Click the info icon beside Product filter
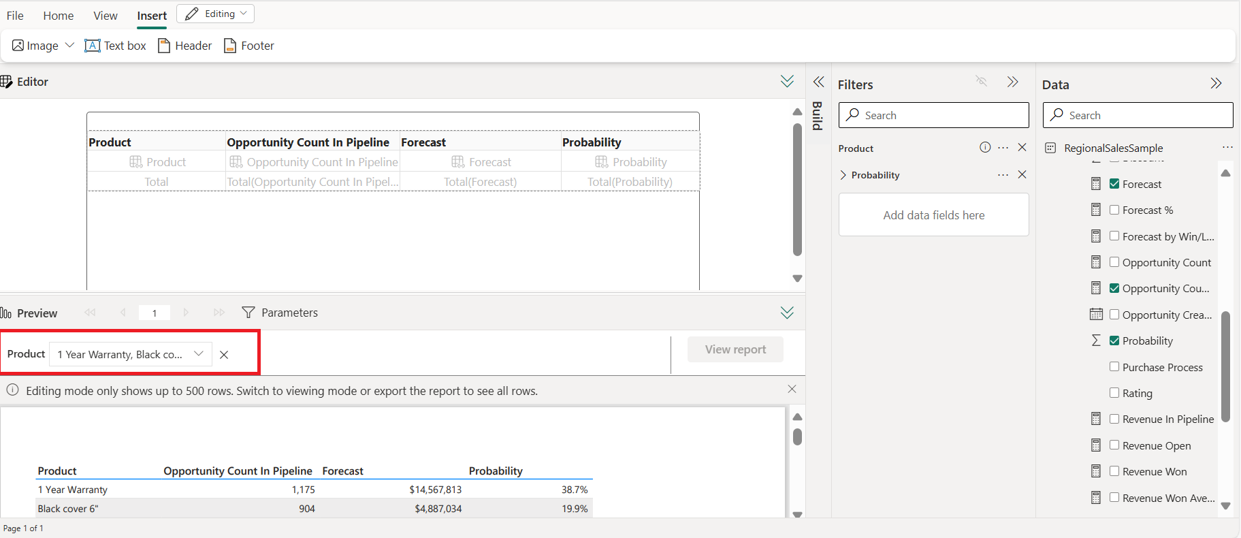The height and width of the screenshot is (538, 1241). 984,148
